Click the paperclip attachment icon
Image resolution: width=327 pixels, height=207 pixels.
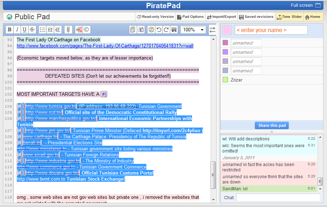(68, 30)
